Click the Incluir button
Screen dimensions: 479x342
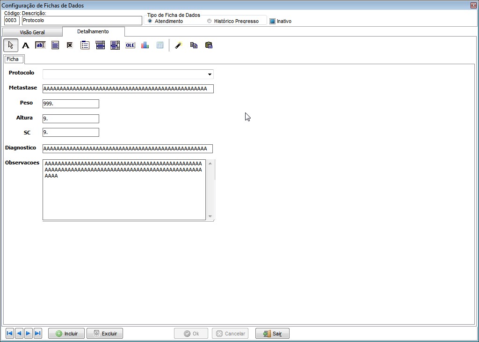click(66, 334)
